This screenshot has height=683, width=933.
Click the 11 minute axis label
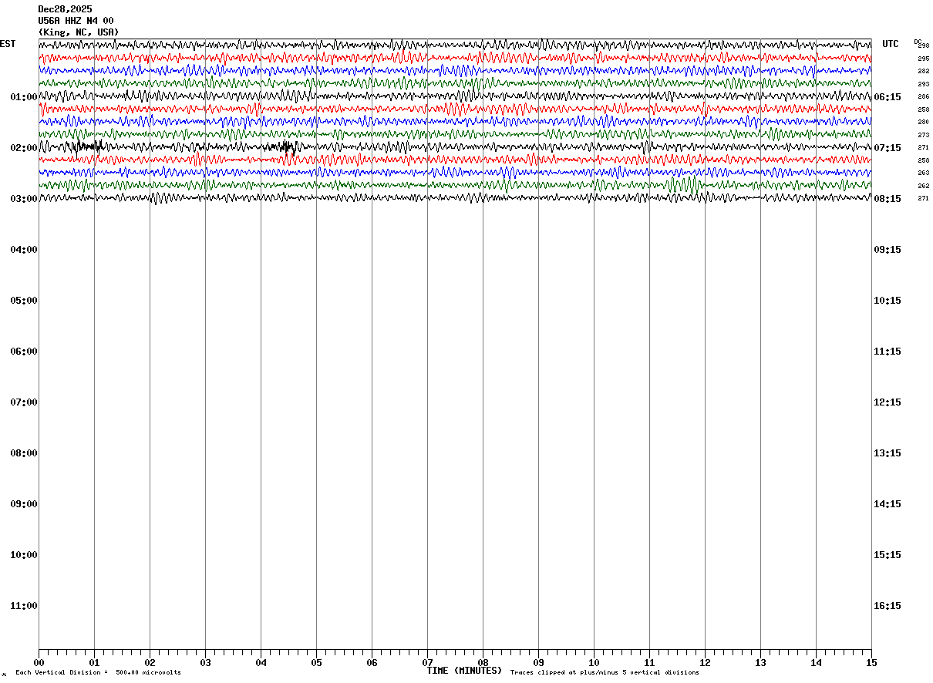(x=649, y=662)
